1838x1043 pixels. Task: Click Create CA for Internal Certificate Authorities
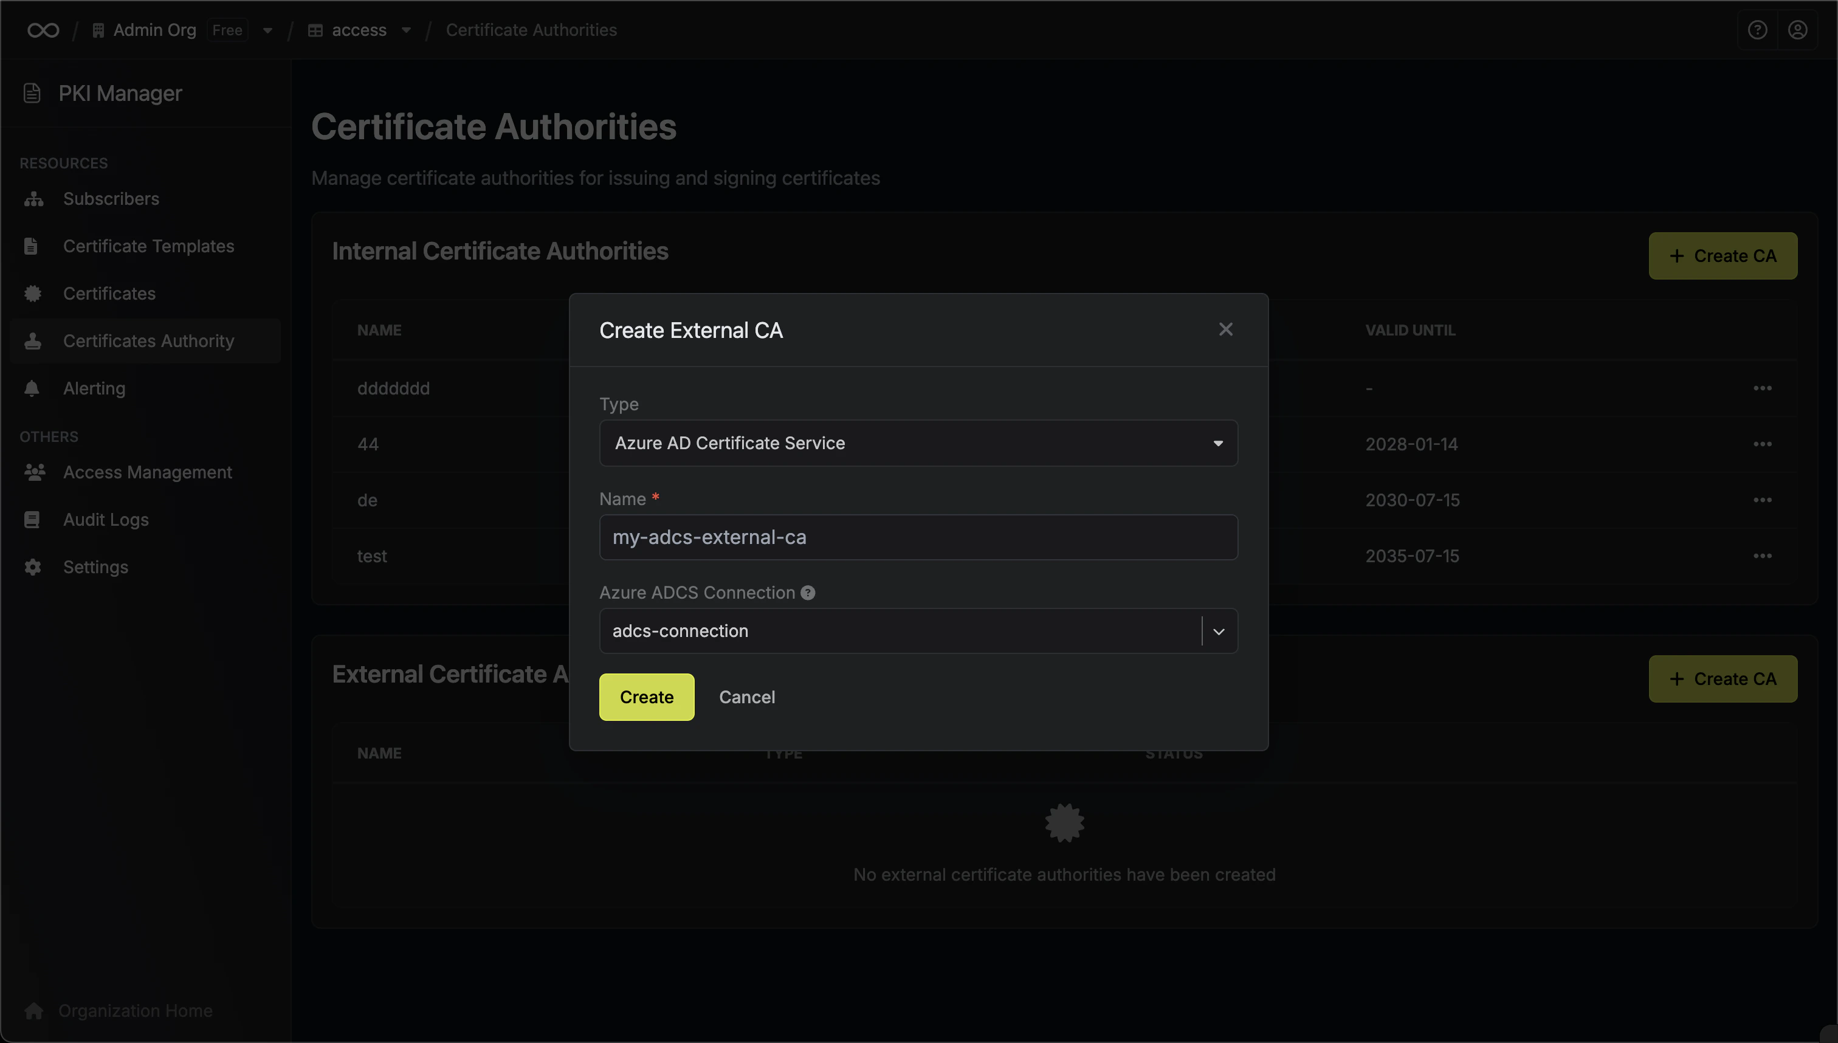1723,256
